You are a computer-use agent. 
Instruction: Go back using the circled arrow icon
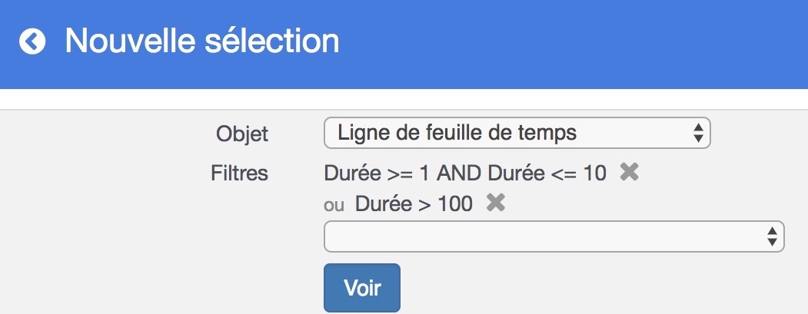click(x=33, y=41)
